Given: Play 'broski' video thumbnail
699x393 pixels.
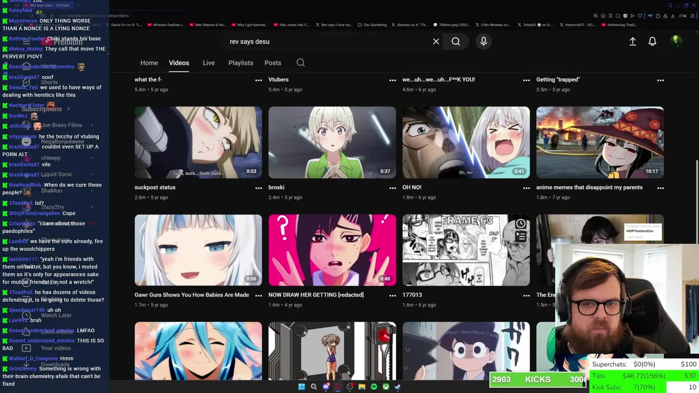Looking at the screenshot, I should click(332, 142).
